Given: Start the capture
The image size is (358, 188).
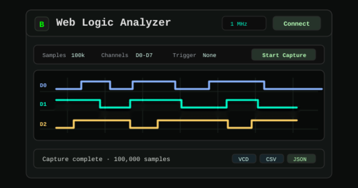Looking at the screenshot, I should (284, 55).
